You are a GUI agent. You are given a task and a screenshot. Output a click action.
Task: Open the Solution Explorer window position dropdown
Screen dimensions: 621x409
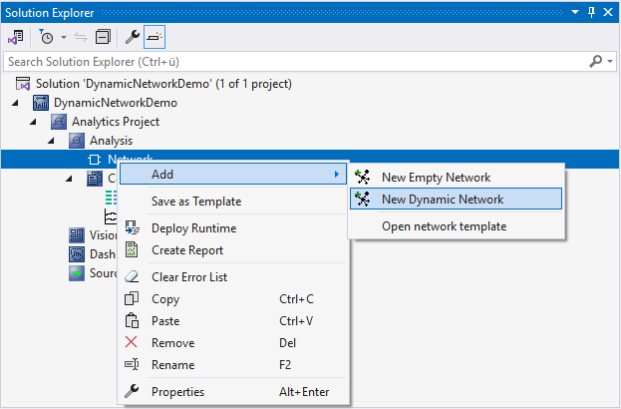[x=575, y=12]
